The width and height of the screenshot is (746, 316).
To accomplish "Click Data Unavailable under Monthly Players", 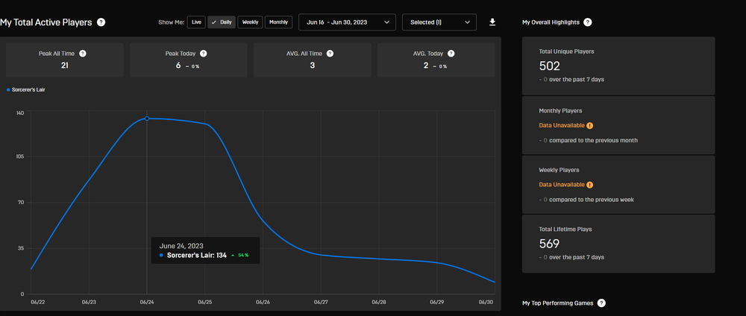I will pos(562,125).
